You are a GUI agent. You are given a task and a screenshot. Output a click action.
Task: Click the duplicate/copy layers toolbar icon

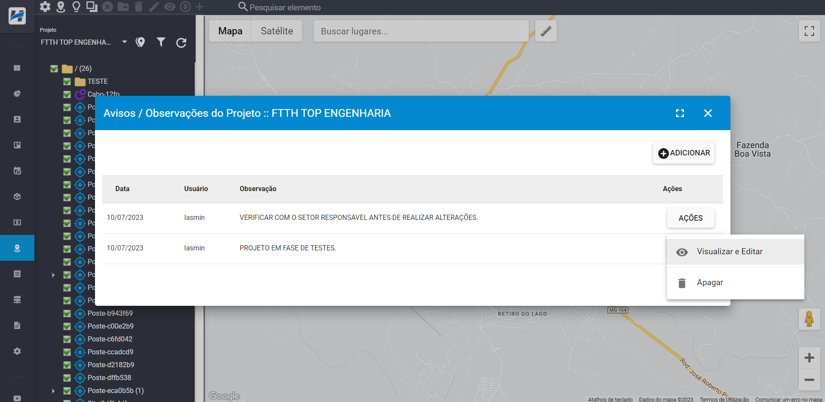click(x=92, y=7)
